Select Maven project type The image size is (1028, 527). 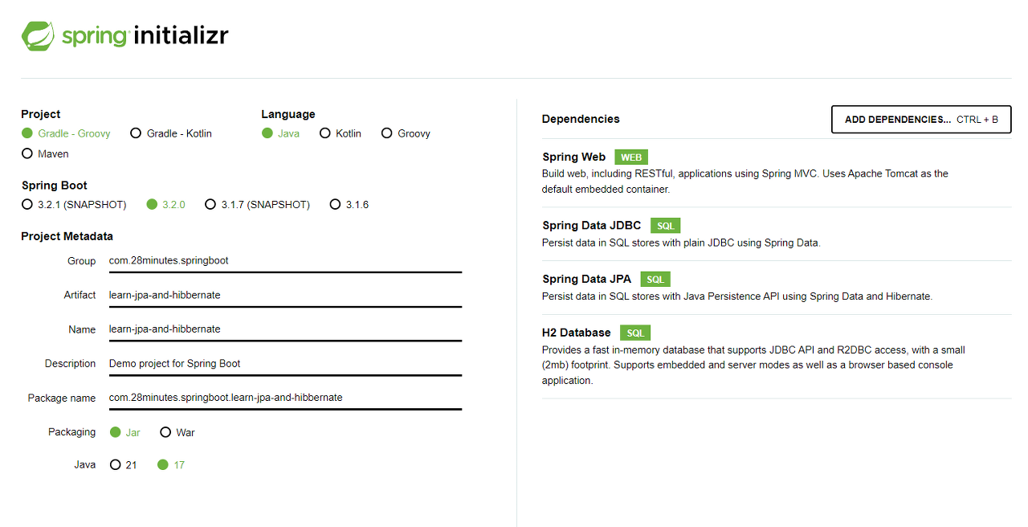(x=27, y=153)
